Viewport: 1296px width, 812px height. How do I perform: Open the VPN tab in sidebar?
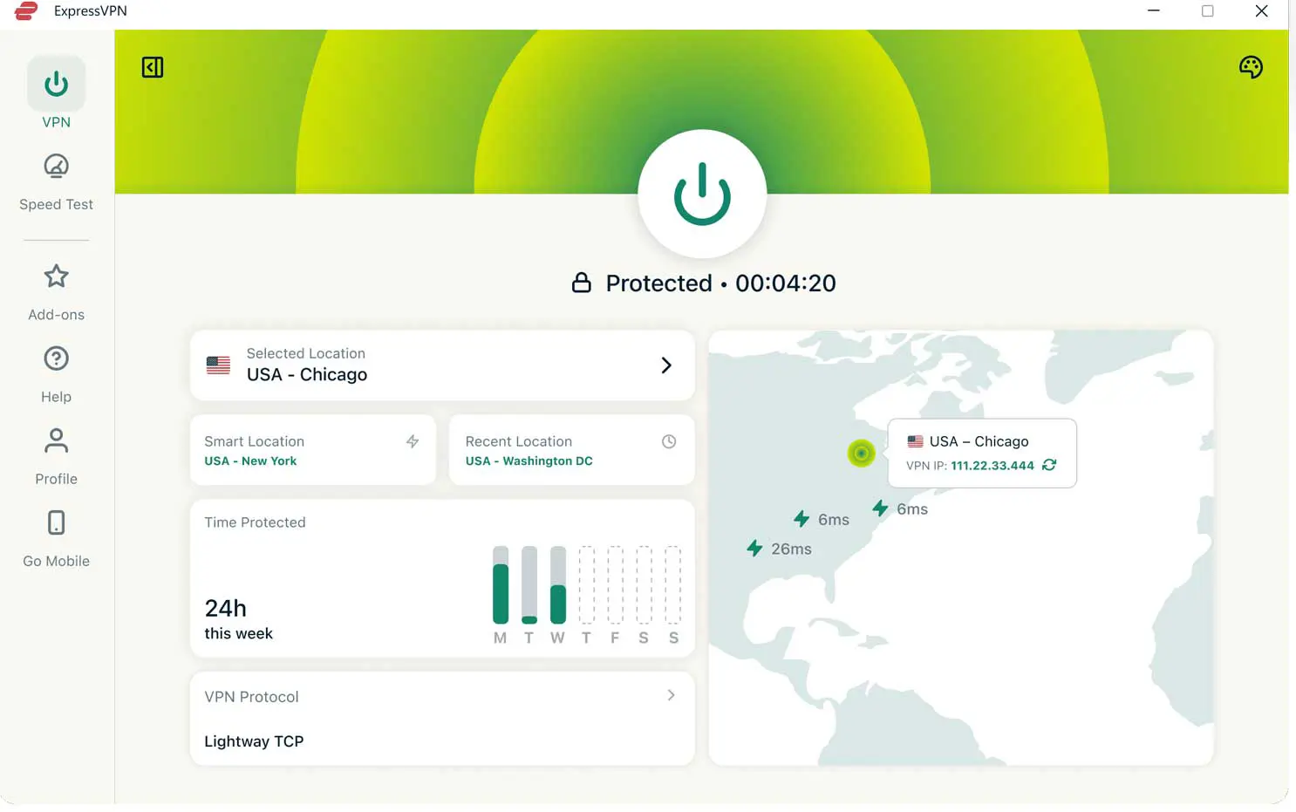click(x=56, y=93)
